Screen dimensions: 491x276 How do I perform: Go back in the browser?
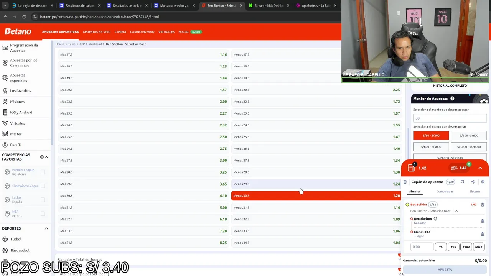5,17
